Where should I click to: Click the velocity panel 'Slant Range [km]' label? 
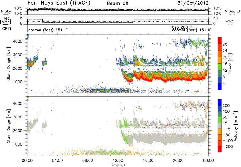pyautogui.click(x=8, y=126)
